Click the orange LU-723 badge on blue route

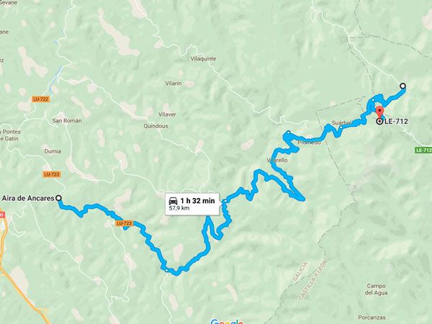[x=125, y=223]
